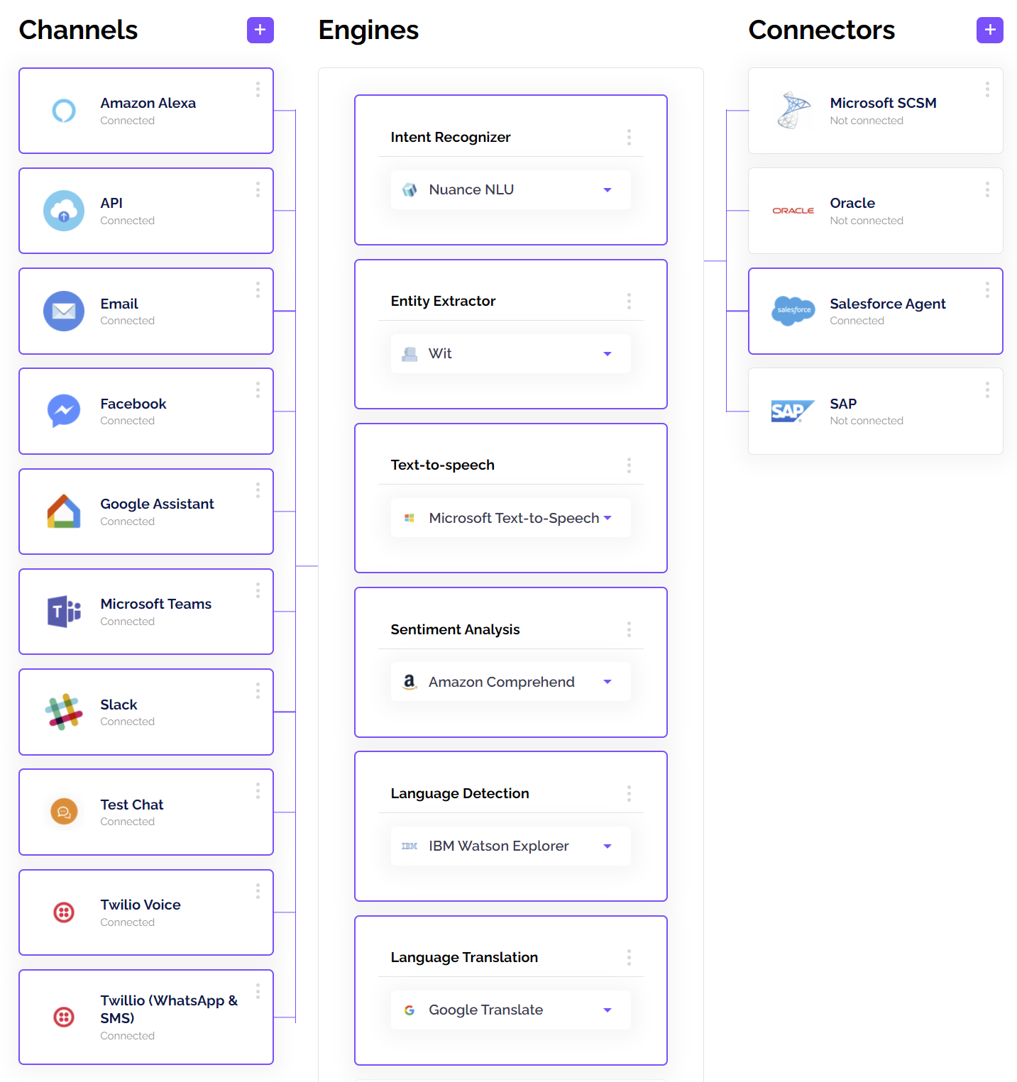
Task: Click the Twilio Voice icon
Action: pyautogui.click(x=64, y=912)
